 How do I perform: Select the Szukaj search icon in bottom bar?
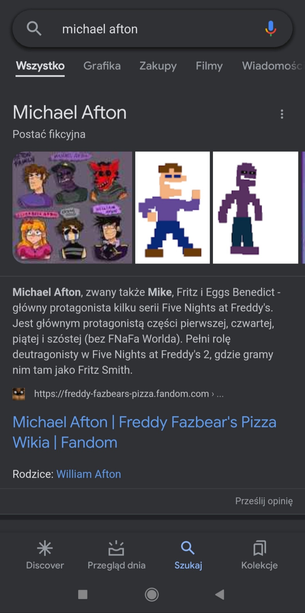[188, 548]
